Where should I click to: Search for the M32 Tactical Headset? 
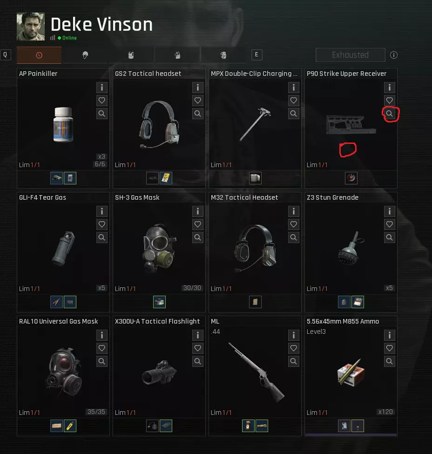[x=294, y=237]
